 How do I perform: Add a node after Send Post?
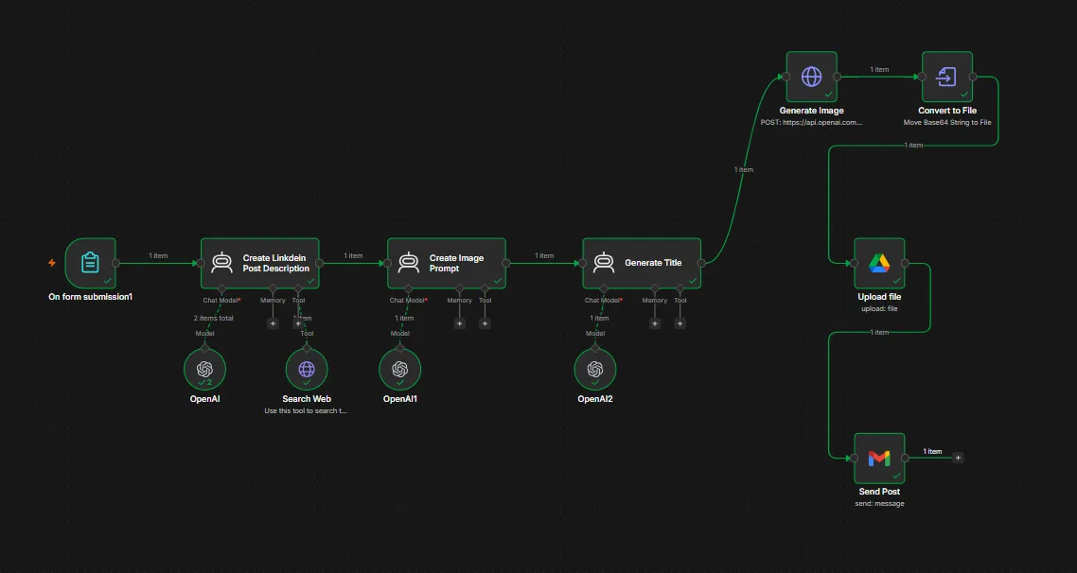[958, 458]
